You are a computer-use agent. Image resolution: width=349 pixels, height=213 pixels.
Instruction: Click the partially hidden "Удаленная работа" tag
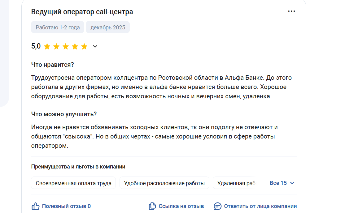236,183
